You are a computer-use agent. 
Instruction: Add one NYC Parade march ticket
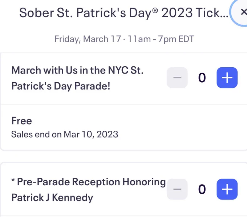click(x=227, y=78)
